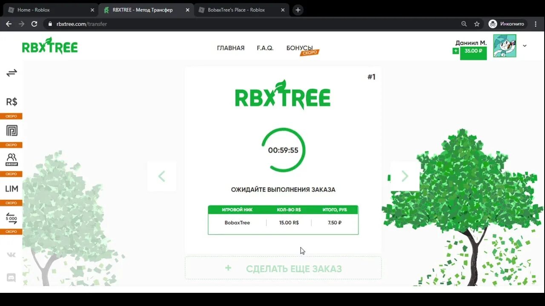545x306 pixels.
Task: Add funds with the green plus button
Action: [x=456, y=51]
